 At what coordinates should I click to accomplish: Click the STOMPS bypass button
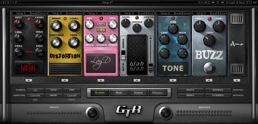pyautogui.click(x=218, y=96)
